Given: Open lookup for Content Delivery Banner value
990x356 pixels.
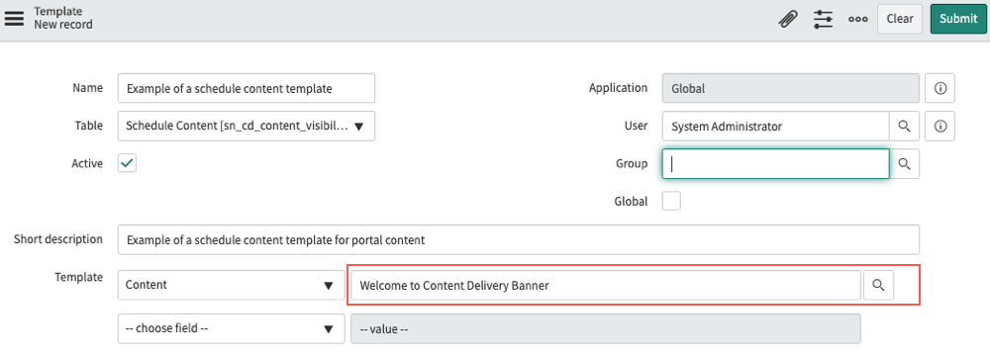Looking at the screenshot, I should (x=878, y=286).
